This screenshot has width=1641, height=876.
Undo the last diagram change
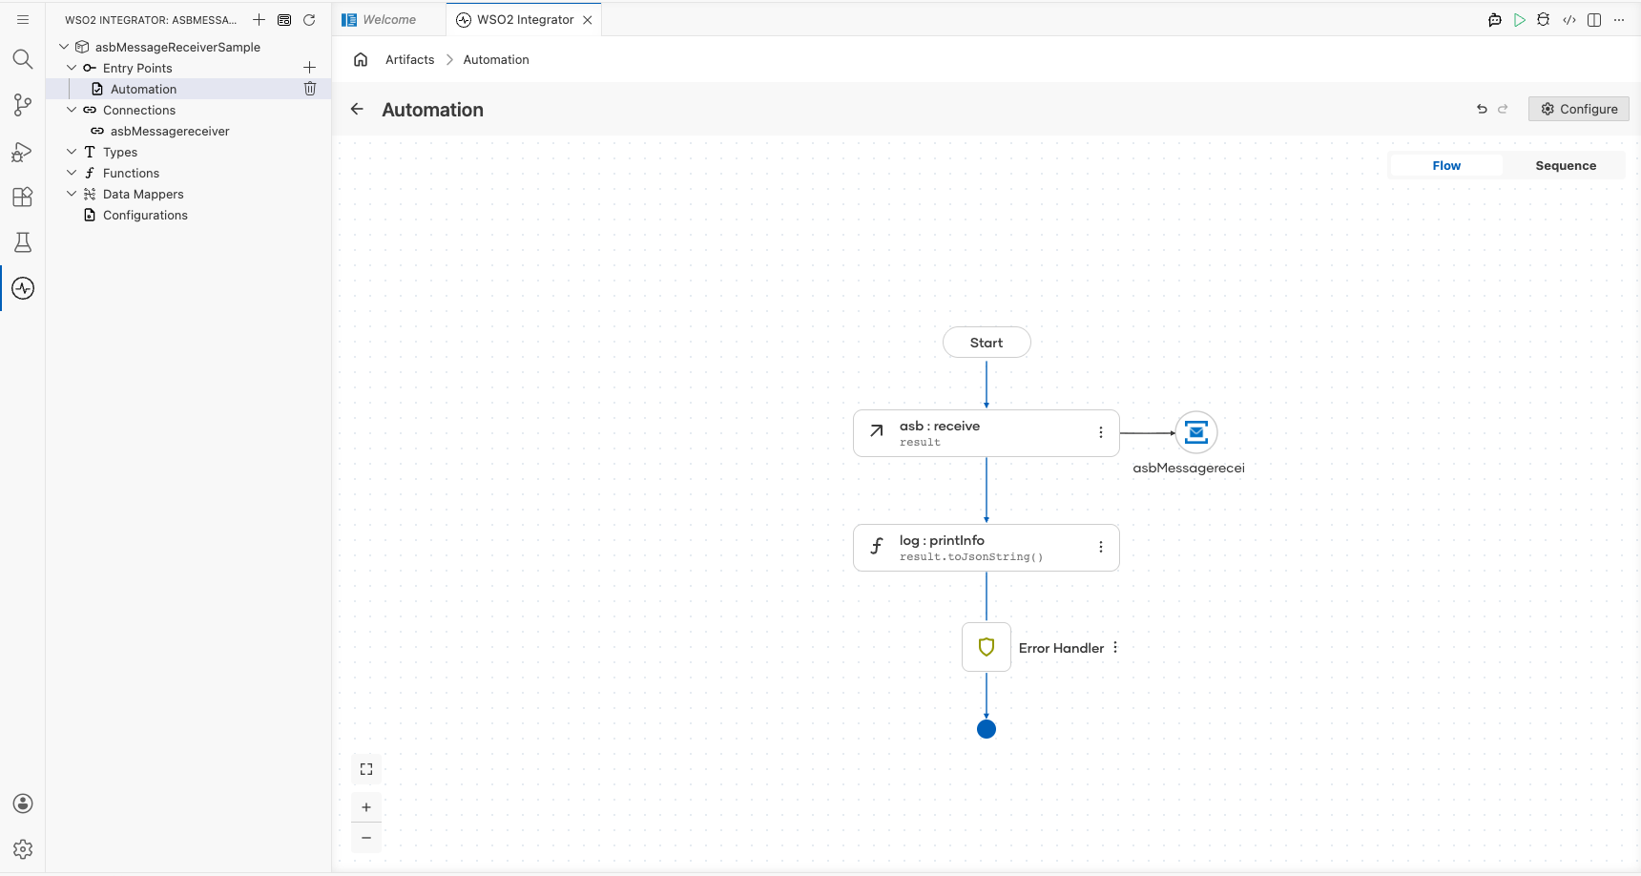(1482, 109)
